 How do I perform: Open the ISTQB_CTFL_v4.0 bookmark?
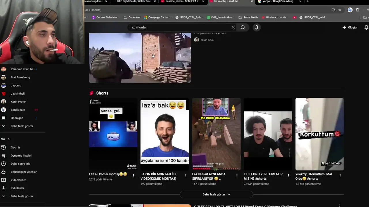tap(313, 17)
